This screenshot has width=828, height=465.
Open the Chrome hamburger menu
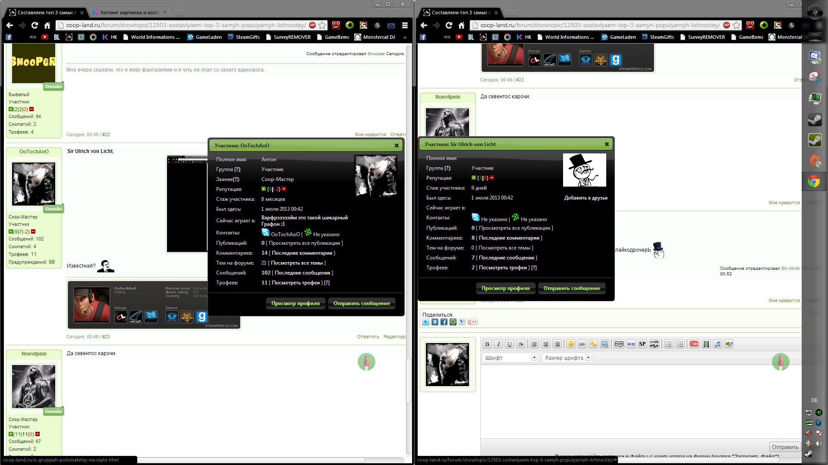click(405, 25)
